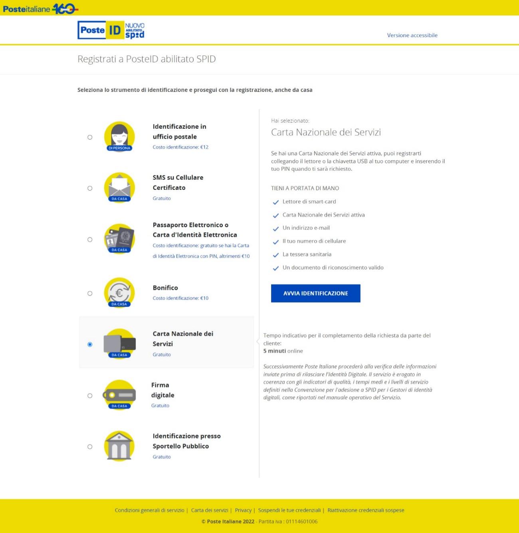Open Condizioni generali di servizio link
Screen dimensions: 519x533
[x=150, y=510]
